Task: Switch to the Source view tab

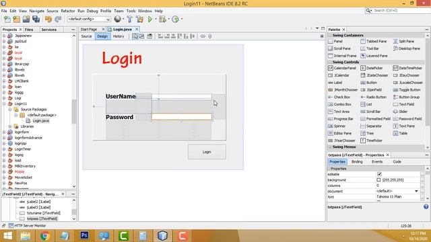Action: coord(86,36)
